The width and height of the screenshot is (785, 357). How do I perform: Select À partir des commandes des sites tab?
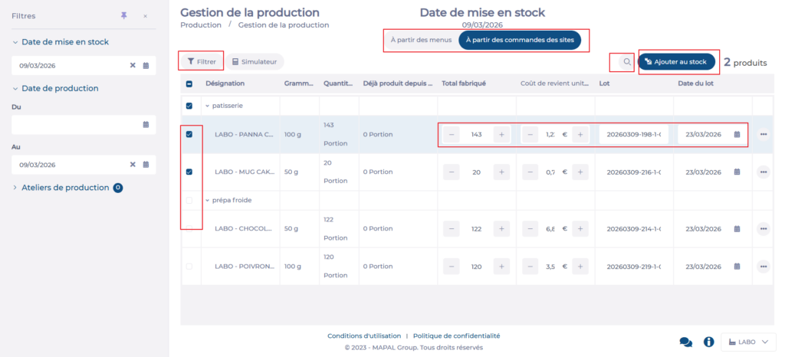[520, 40]
